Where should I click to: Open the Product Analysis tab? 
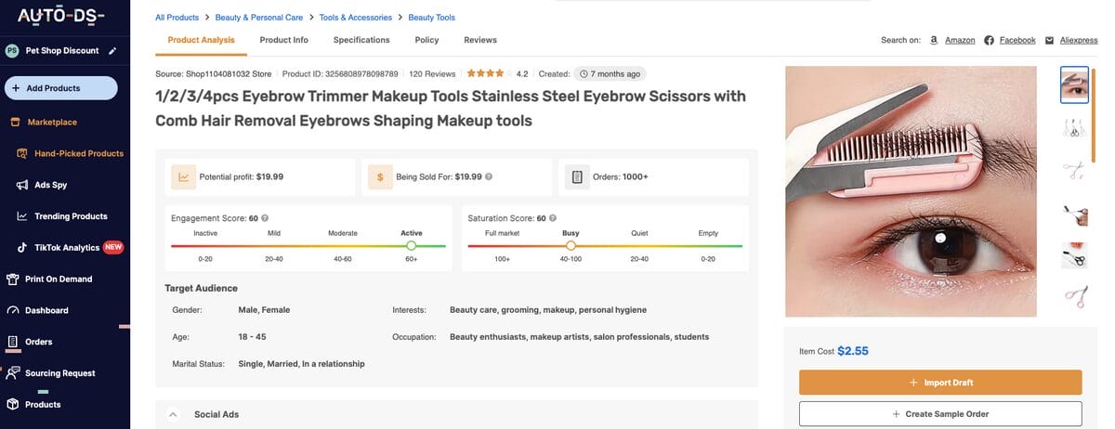(202, 40)
